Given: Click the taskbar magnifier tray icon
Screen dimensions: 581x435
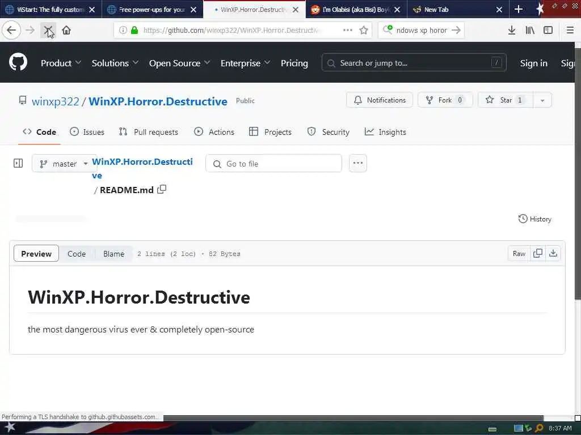Looking at the screenshot, I should (539, 428).
